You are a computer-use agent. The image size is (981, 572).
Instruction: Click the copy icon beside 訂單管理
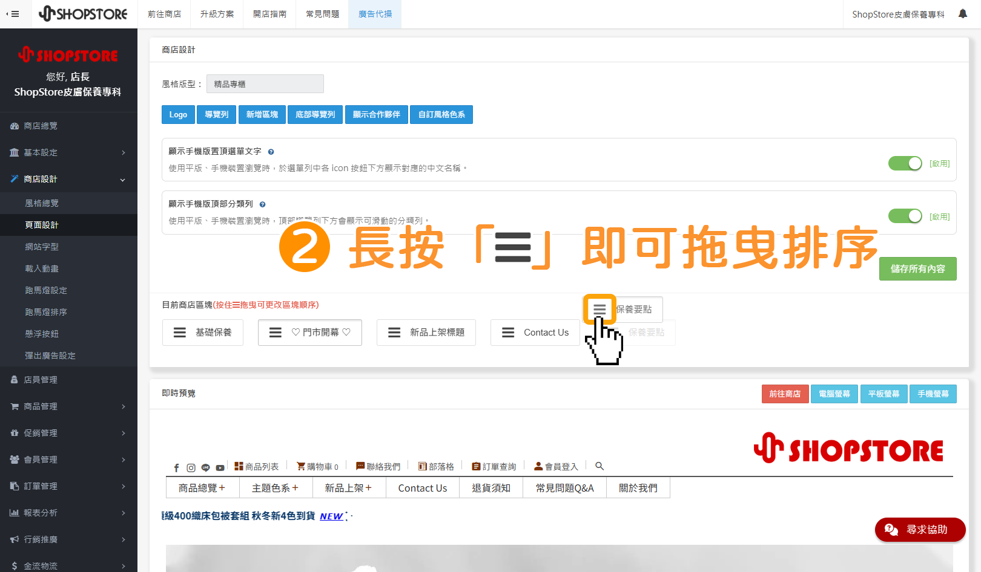pos(15,486)
